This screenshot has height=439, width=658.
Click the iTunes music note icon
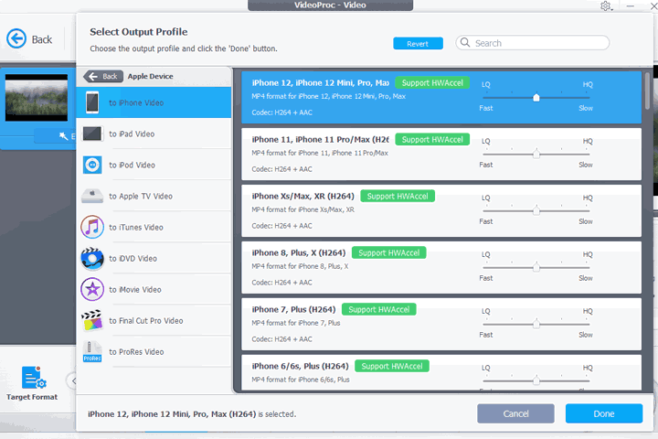(92, 227)
